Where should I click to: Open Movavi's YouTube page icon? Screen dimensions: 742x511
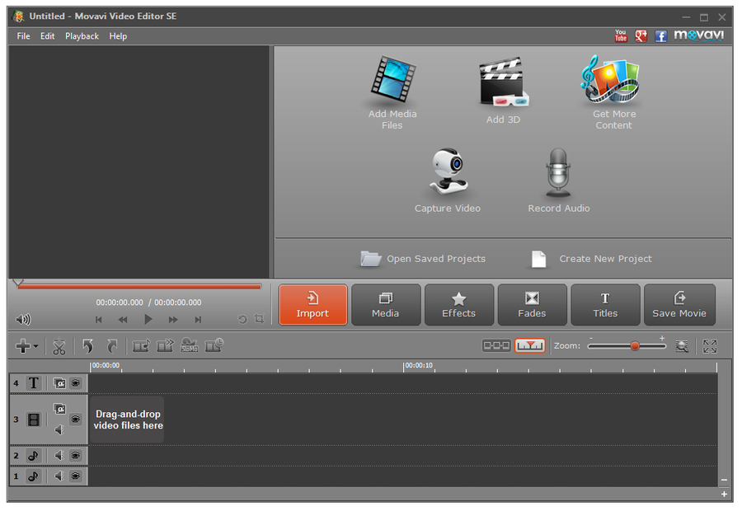pos(621,35)
